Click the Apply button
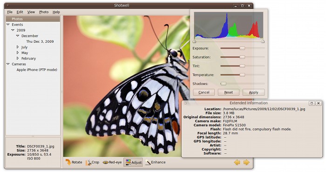326x172 pixels. tap(254, 93)
